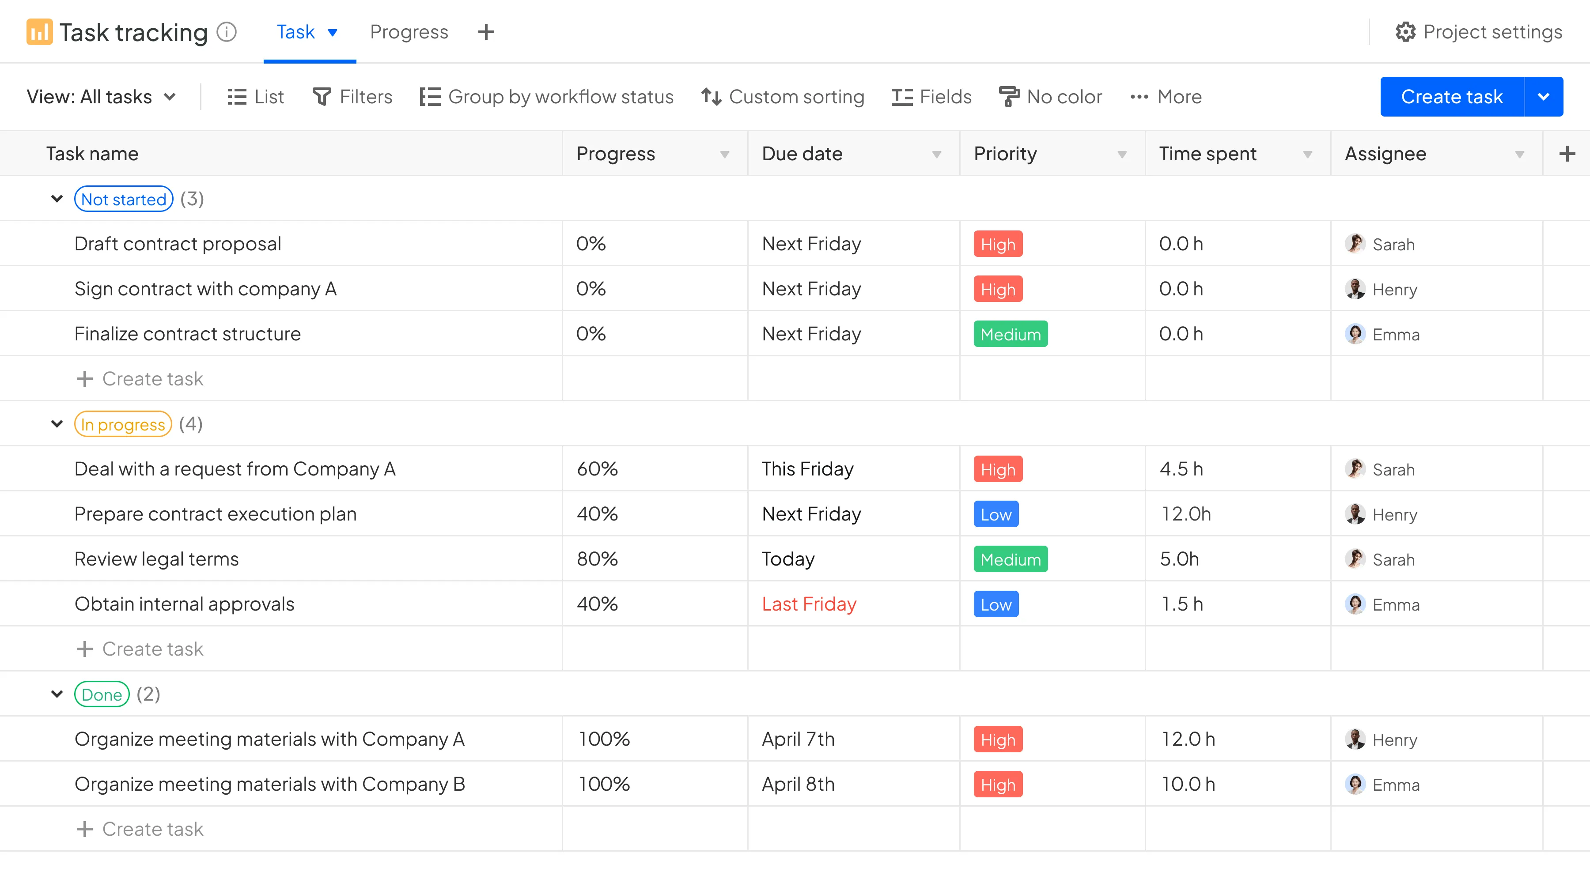
Task: Switch to the Progress tab
Action: click(409, 32)
